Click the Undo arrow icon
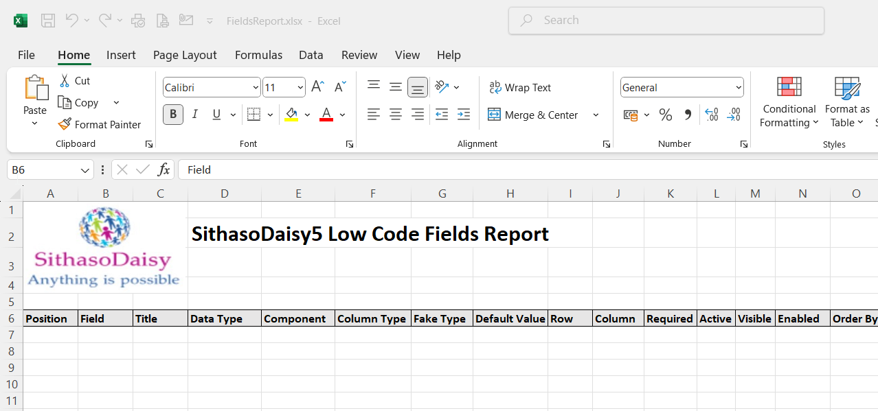Viewport: 878px width, 411px height. coord(71,21)
